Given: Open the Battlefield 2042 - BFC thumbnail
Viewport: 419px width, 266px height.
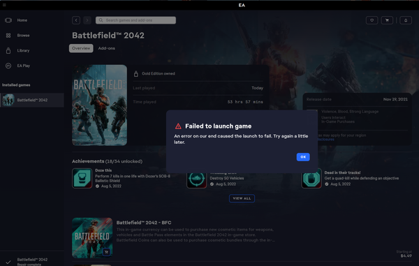Looking at the screenshot, I should (x=92, y=238).
